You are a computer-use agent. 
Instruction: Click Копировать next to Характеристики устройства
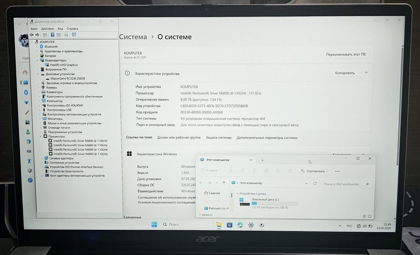click(345, 73)
